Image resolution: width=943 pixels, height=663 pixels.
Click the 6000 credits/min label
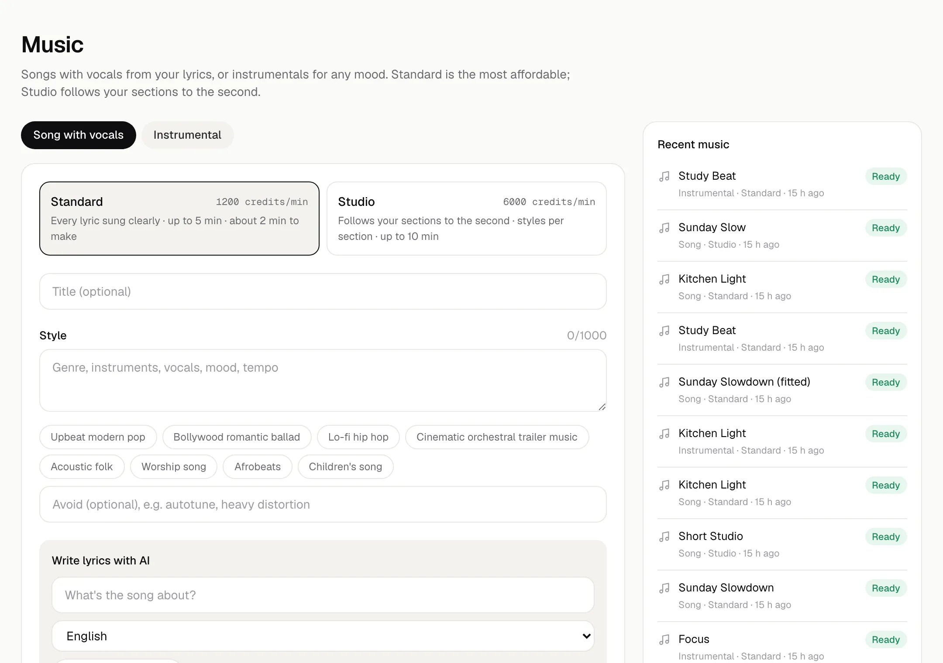coord(549,202)
